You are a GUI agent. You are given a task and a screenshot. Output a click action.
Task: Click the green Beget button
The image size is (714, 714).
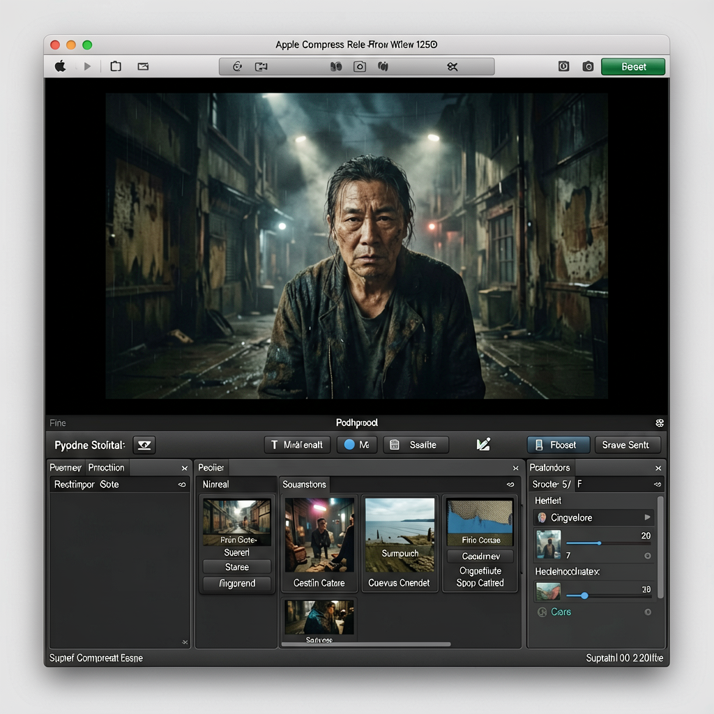pyautogui.click(x=633, y=66)
